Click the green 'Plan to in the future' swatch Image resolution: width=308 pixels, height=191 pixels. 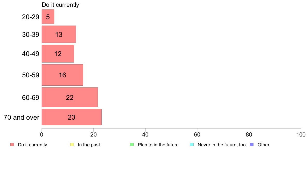132,145
